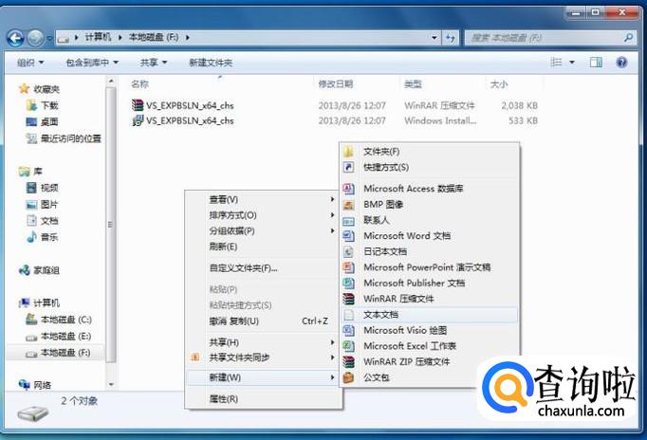Choose 属性(R) from context menu
The height and width of the screenshot is (440, 647).
pos(263,399)
